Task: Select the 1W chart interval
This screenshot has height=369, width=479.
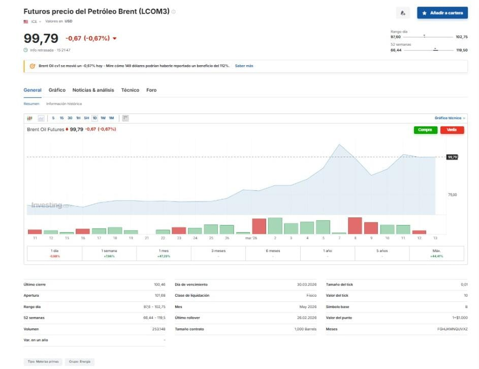Action: pyautogui.click(x=103, y=118)
